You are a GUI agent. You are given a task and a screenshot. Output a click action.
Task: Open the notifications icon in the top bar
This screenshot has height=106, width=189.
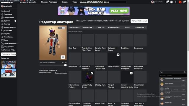[167, 2]
